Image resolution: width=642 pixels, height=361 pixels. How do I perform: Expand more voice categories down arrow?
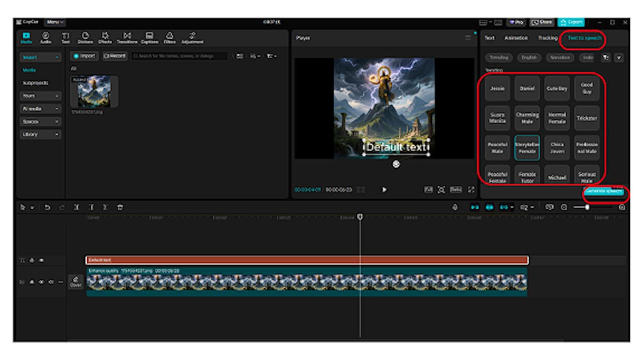coord(619,58)
